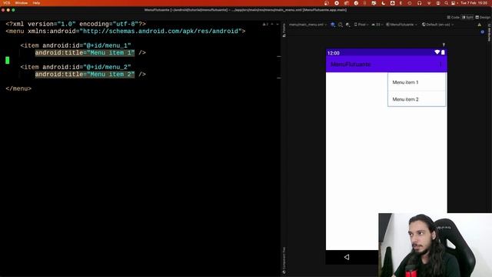Click the android:id="@+id/menu_1" line
Screen dimensions: 492x277
pyautogui.click(x=75, y=45)
